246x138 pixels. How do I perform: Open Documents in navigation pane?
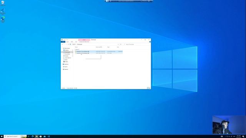tap(67, 54)
